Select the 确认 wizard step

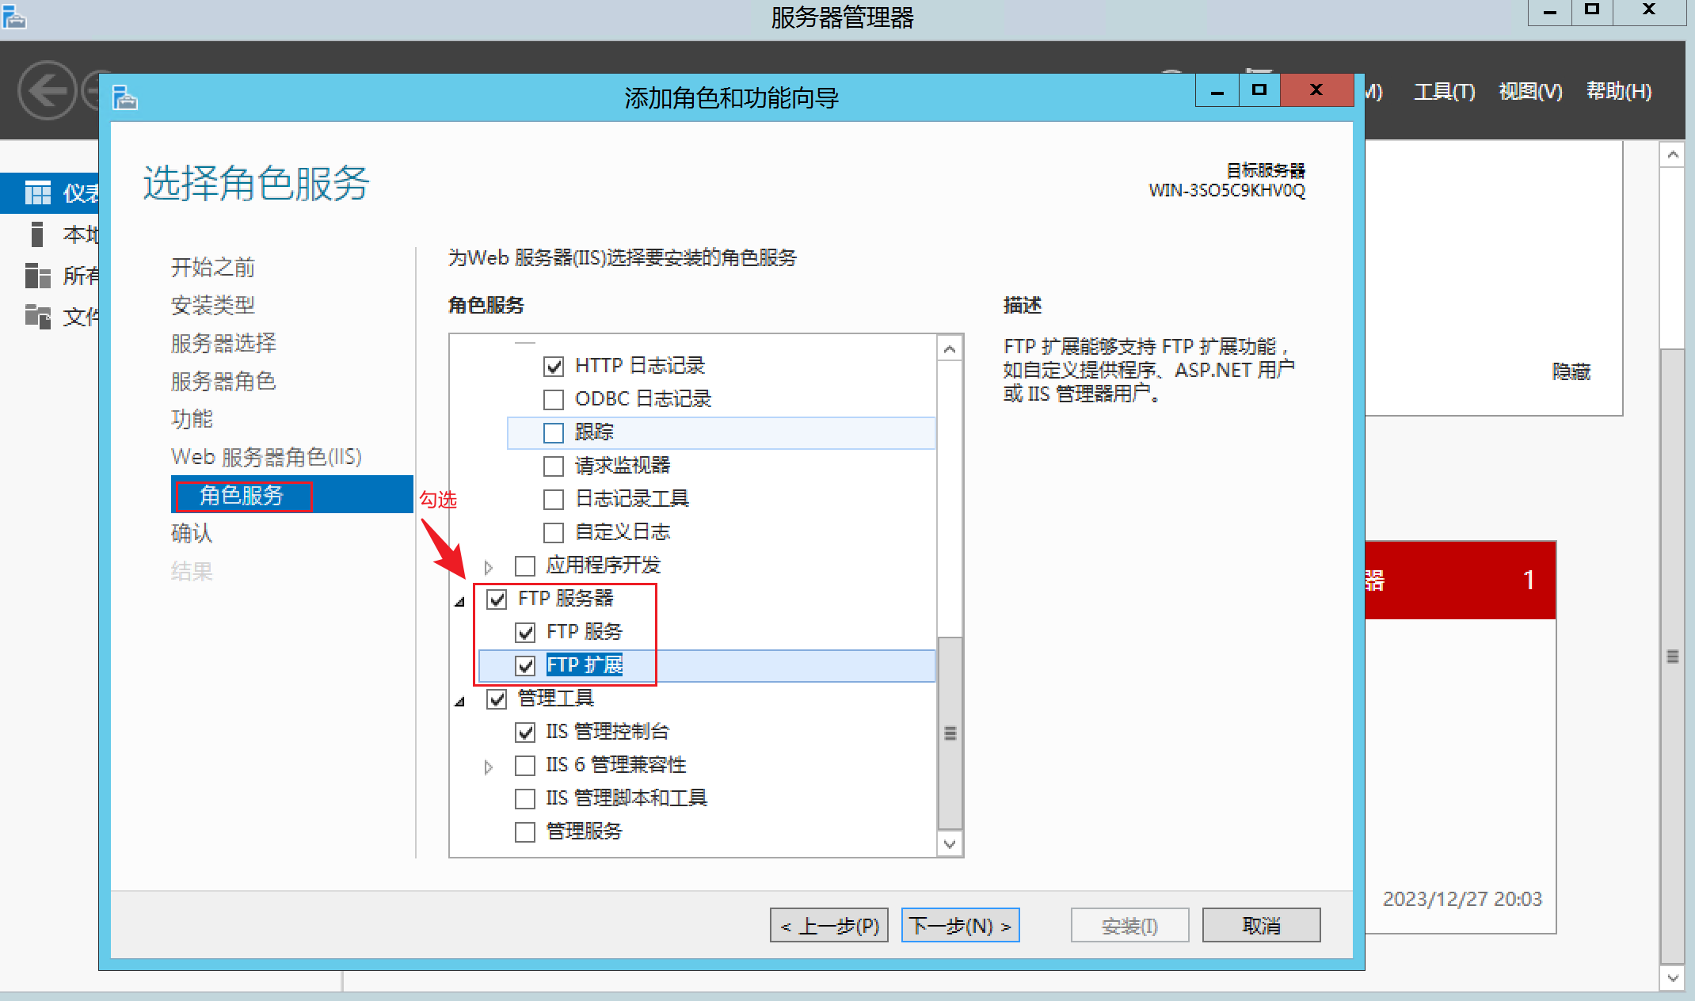pyautogui.click(x=192, y=533)
